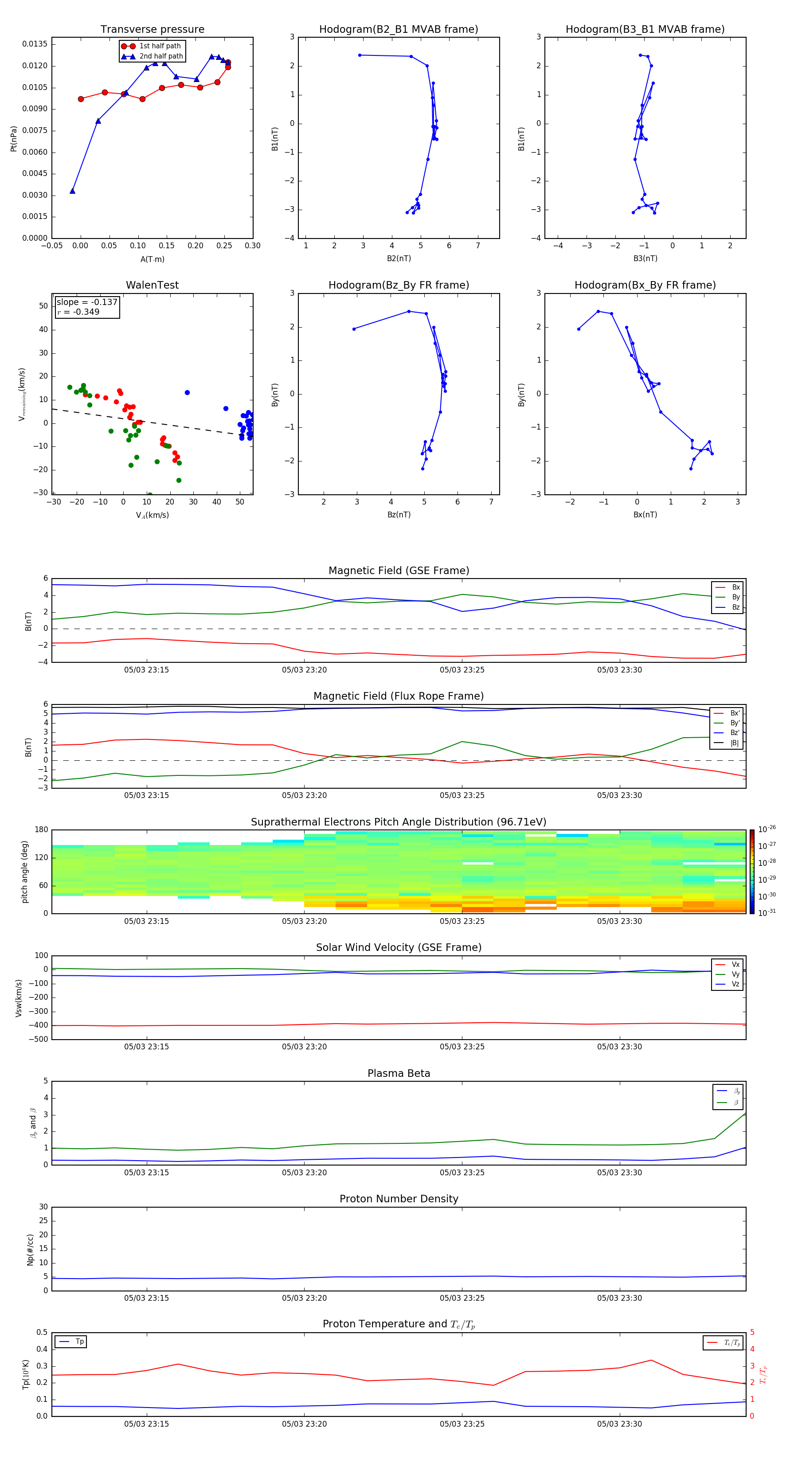Image resolution: width=798 pixels, height=1463 pixels.
Task: Select 'Vz' in velocity legend
Action: pyautogui.click(x=728, y=984)
